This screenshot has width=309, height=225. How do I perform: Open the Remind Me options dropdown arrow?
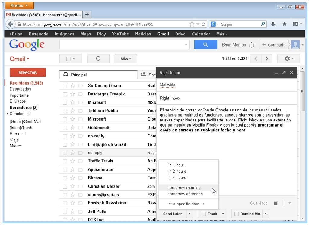[266, 214]
